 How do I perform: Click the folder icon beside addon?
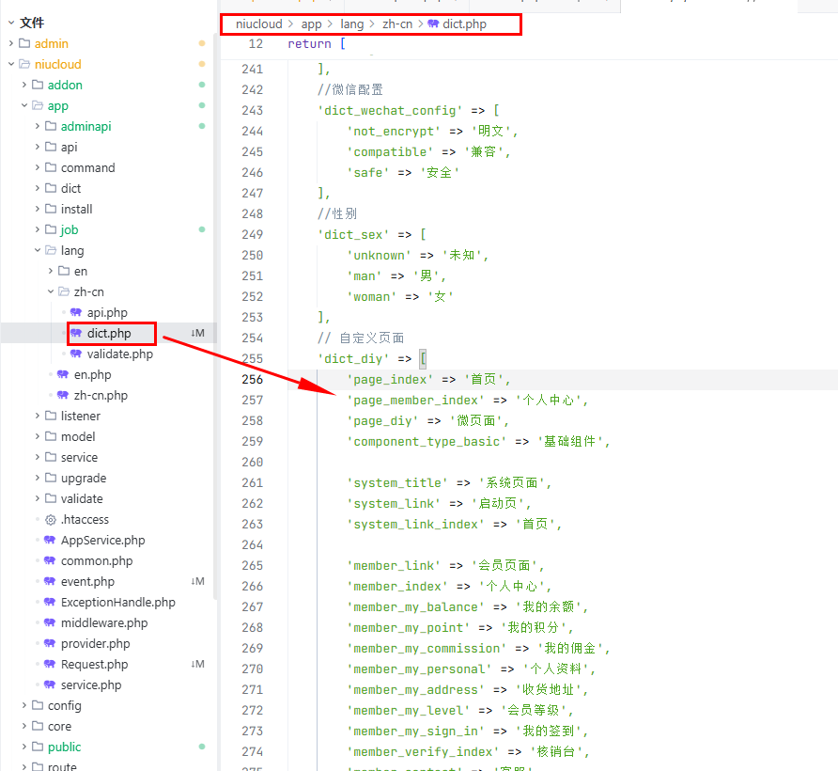(38, 86)
